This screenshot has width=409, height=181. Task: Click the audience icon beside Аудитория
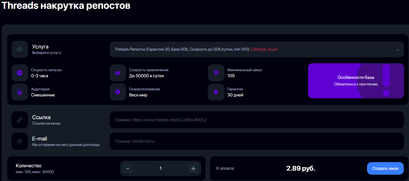click(x=20, y=92)
